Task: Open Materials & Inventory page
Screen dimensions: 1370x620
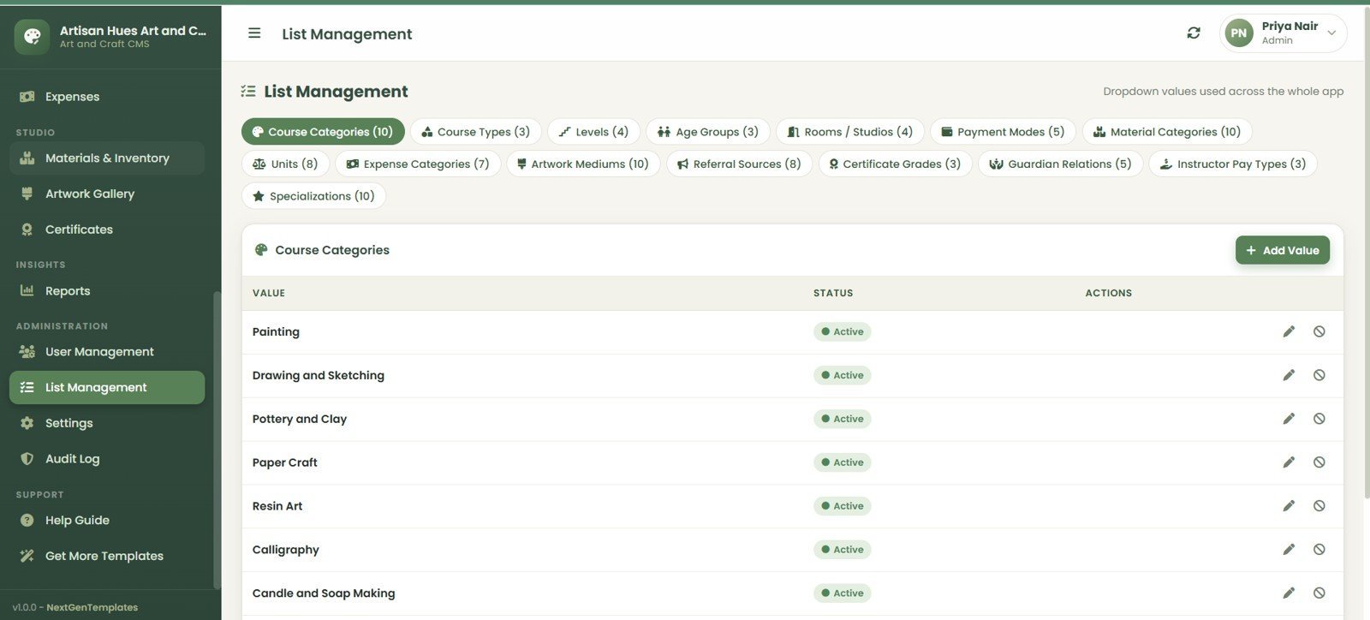Action: click(x=107, y=158)
